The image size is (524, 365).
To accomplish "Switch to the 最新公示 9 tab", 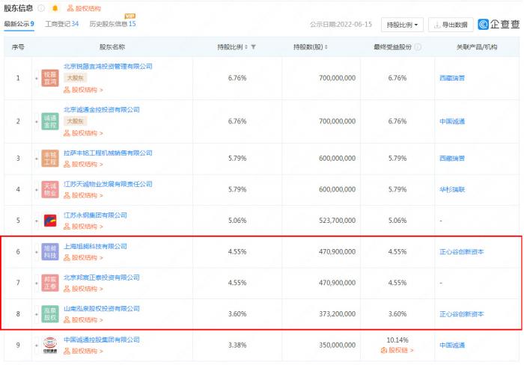I will pos(19,24).
